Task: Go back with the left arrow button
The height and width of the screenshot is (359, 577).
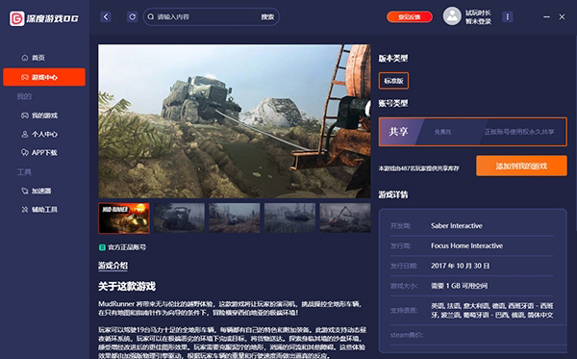Action: [x=106, y=16]
